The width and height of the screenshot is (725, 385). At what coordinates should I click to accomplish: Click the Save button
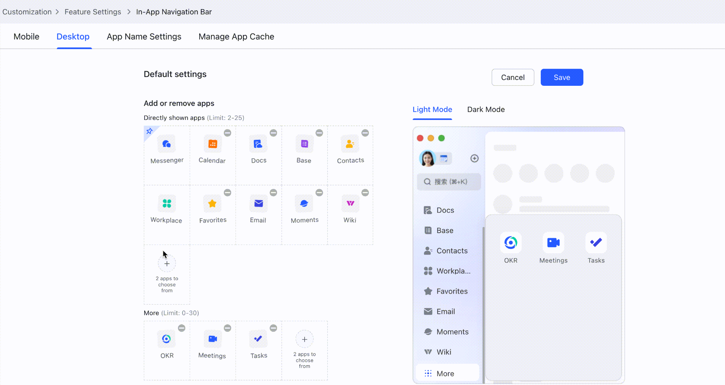pyautogui.click(x=562, y=77)
